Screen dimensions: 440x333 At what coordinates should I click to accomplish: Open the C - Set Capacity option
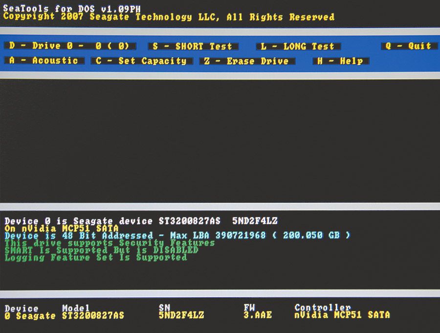pos(142,61)
